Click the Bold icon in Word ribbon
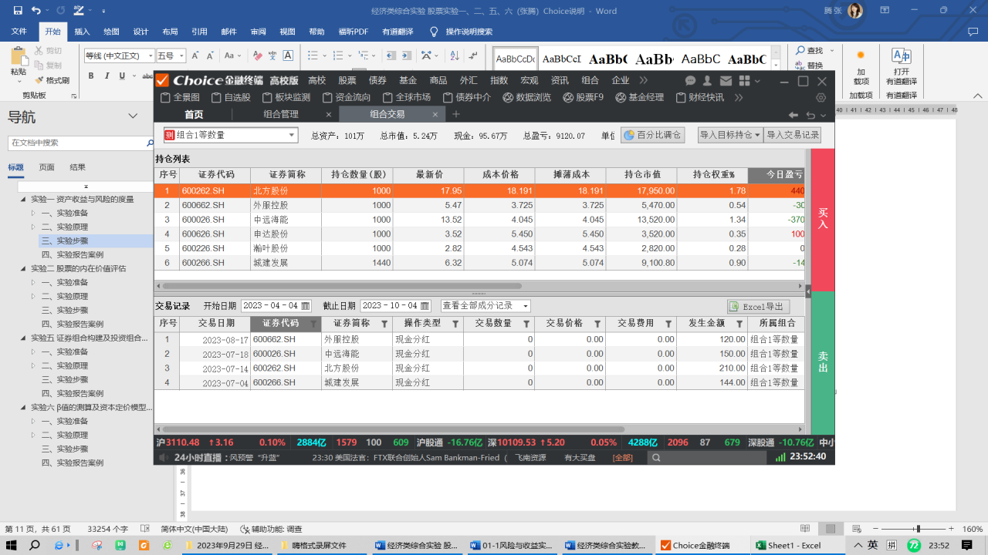The image size is (988, 555). (x=90, y=76)
